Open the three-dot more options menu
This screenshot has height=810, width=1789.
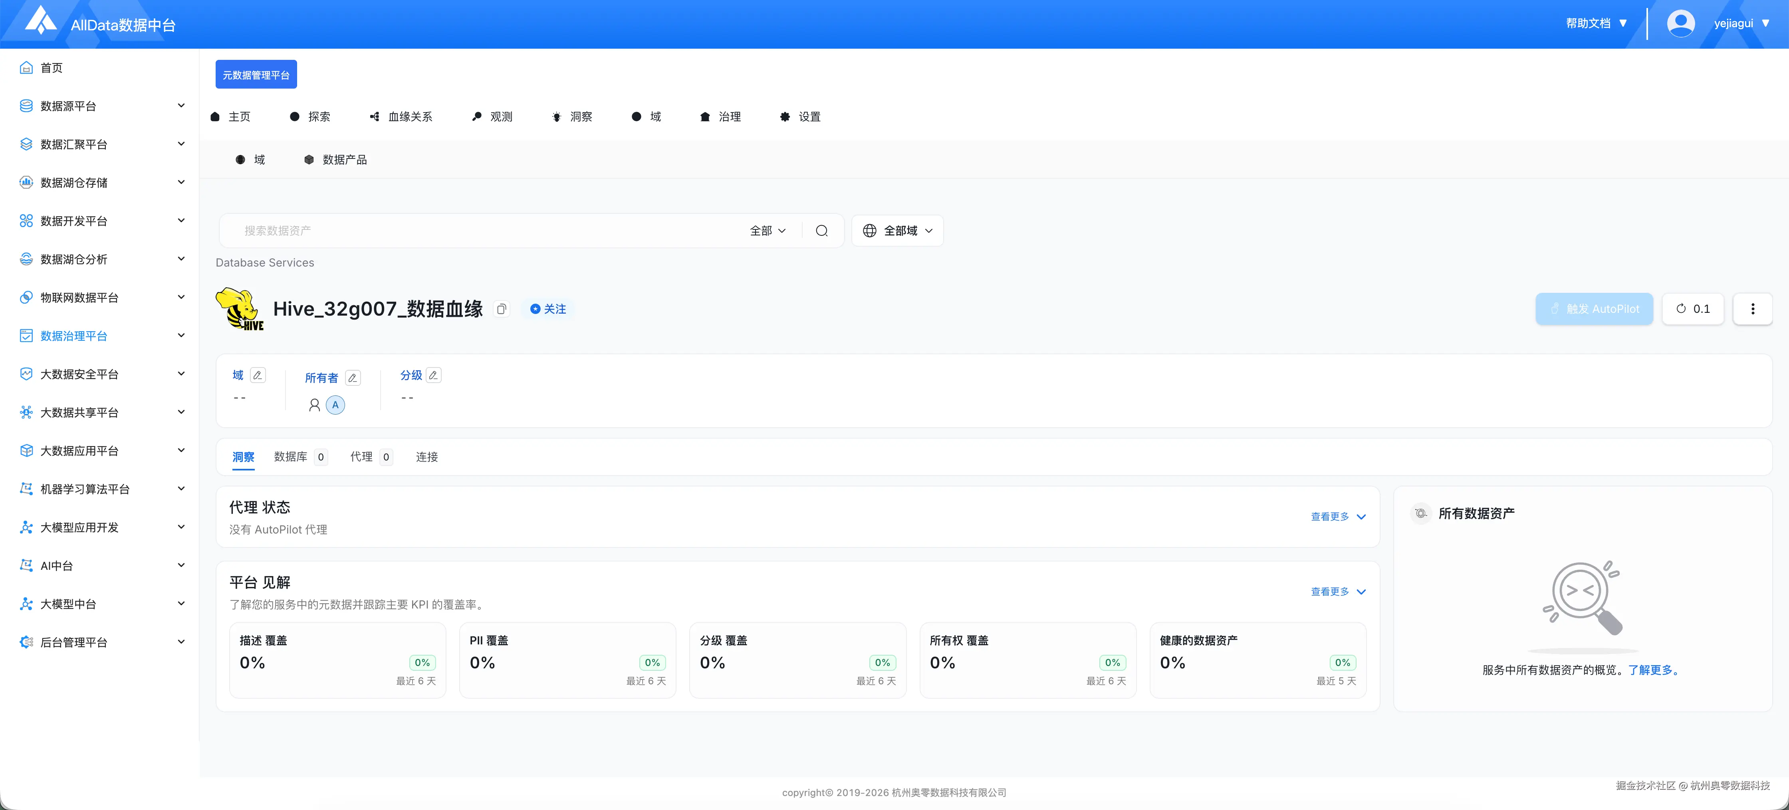[x=1752, y=309]
